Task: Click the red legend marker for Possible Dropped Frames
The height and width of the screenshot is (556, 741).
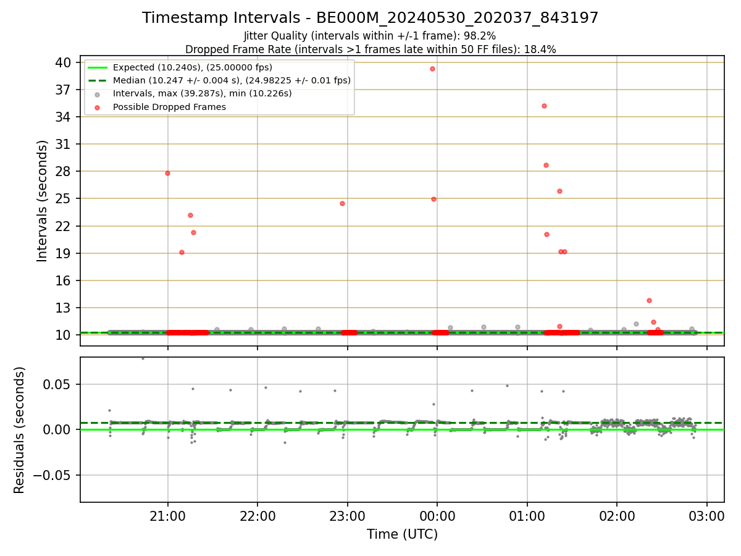Action: tap(97, 107)
